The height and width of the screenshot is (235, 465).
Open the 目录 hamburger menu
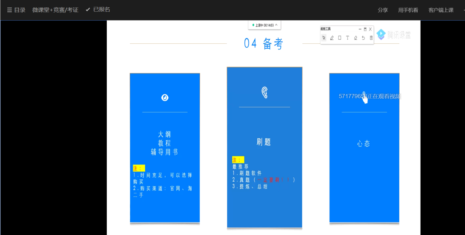(16, 10)
